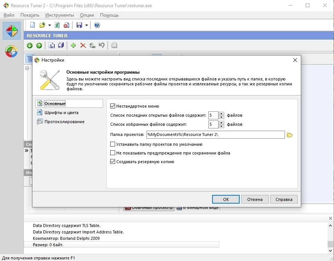The height and width of the screenshot is (261, 334).
Task: Click the Close file icon with red X
Action: pyautogui.click(x=66, y=25)
